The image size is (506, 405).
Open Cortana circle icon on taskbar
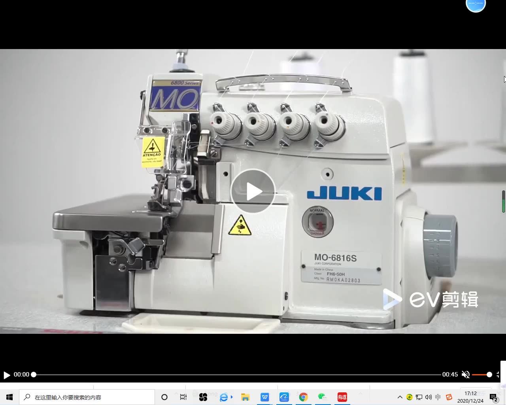(164, 397)
